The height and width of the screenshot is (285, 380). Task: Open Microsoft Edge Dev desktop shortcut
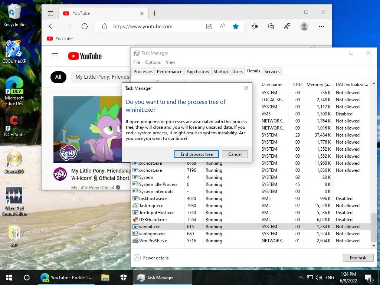pos(14,91)
